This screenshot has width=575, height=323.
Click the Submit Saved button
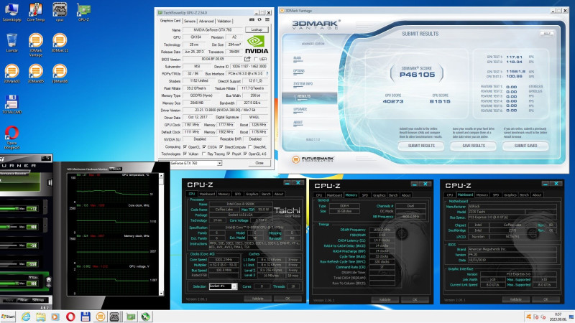pyautogui.click(x=525, y=146)
